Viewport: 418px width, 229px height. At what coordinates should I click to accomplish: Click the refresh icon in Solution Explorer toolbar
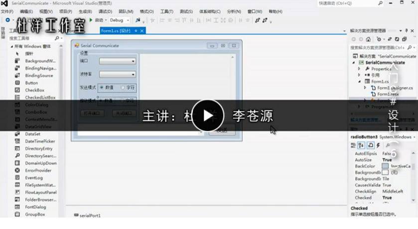397,39
